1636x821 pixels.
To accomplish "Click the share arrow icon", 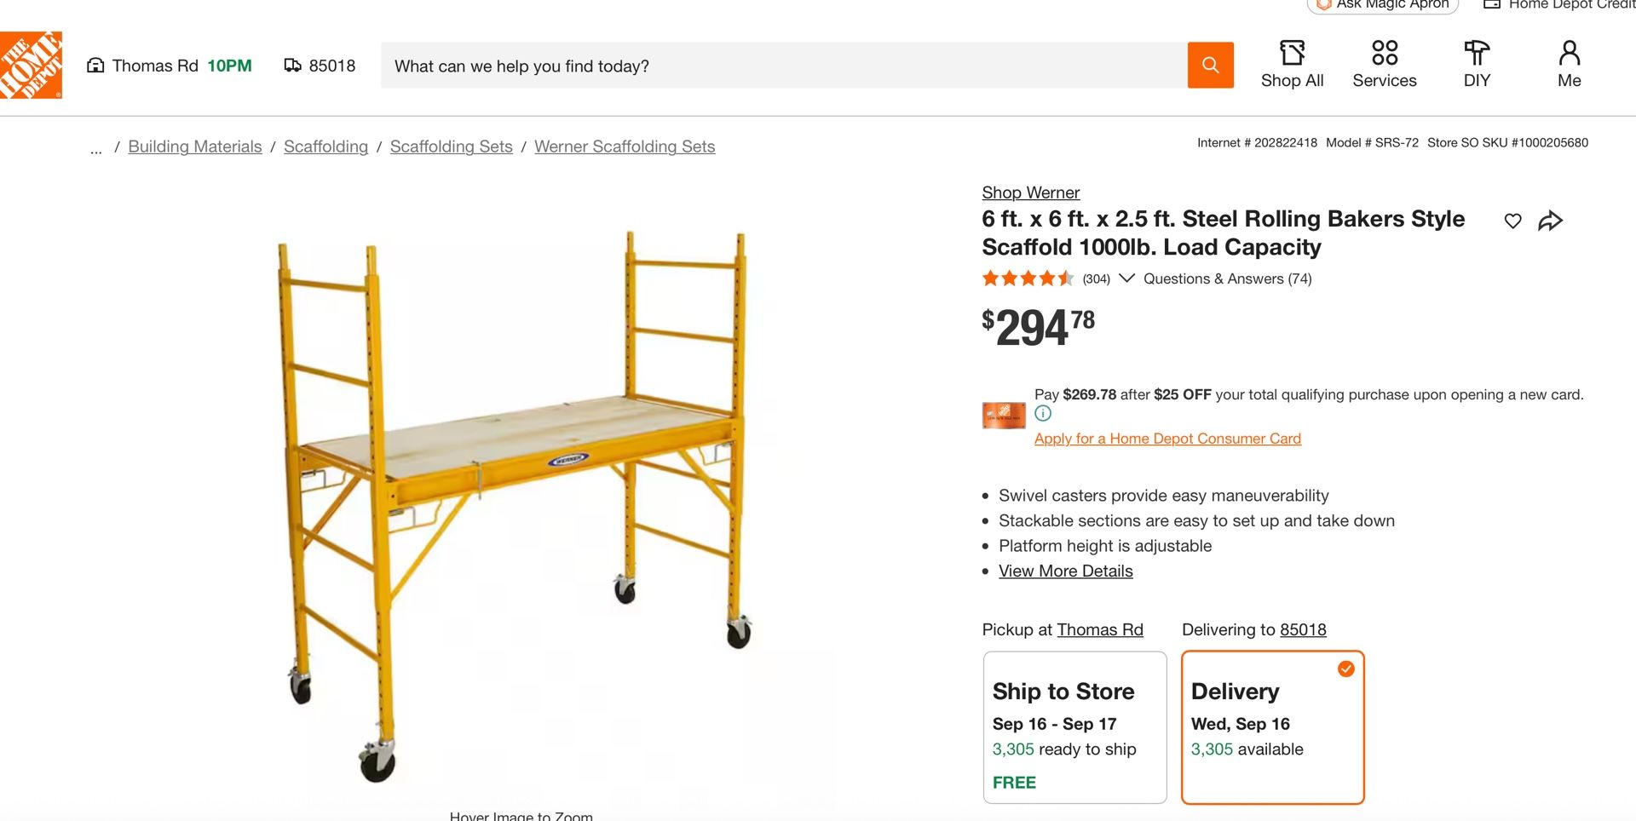I will coord(1550,221).
